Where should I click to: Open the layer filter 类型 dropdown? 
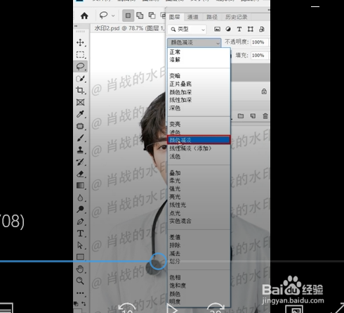pos(187,30)
